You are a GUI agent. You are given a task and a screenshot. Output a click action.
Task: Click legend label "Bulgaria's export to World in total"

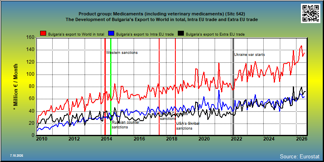coord(76,34)
